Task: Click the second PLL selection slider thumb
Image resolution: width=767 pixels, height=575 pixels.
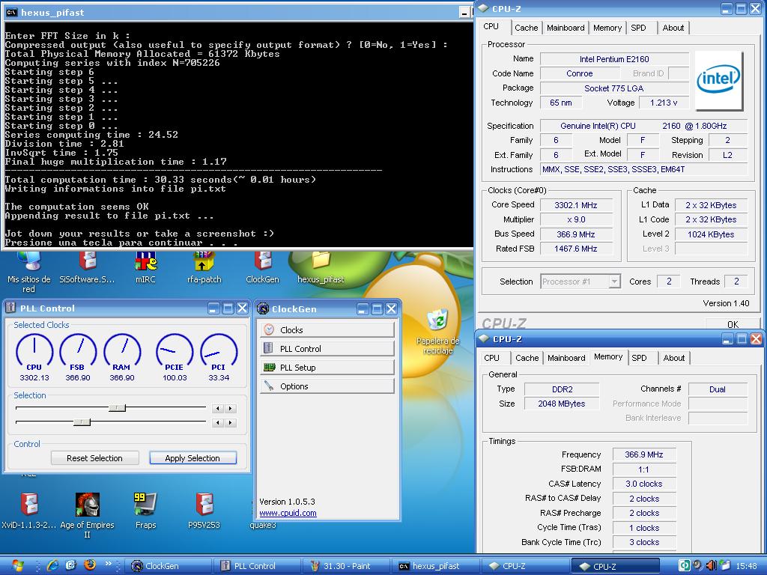Action: [82, 422]
